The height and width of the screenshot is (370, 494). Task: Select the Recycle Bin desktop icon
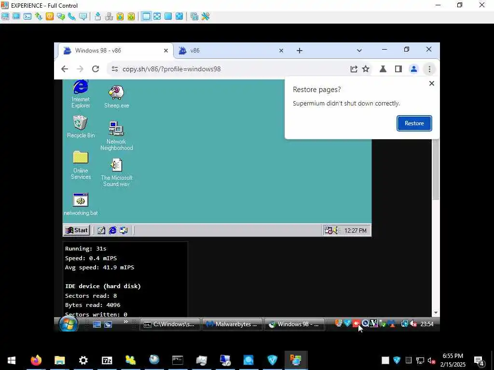point(81,127)
